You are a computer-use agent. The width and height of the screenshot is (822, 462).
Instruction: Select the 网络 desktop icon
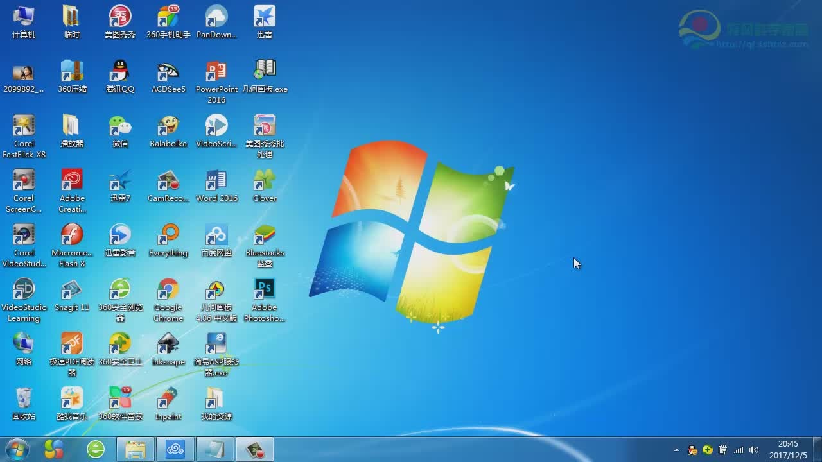[24, 350]
